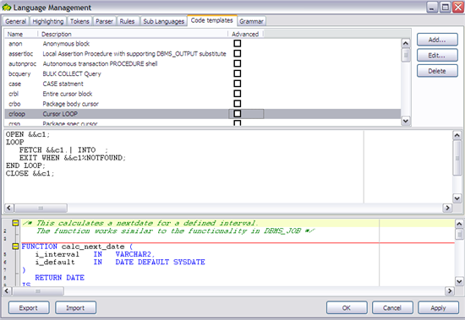Delete the selected code template
465x320 pixels.
coord(437,71)
